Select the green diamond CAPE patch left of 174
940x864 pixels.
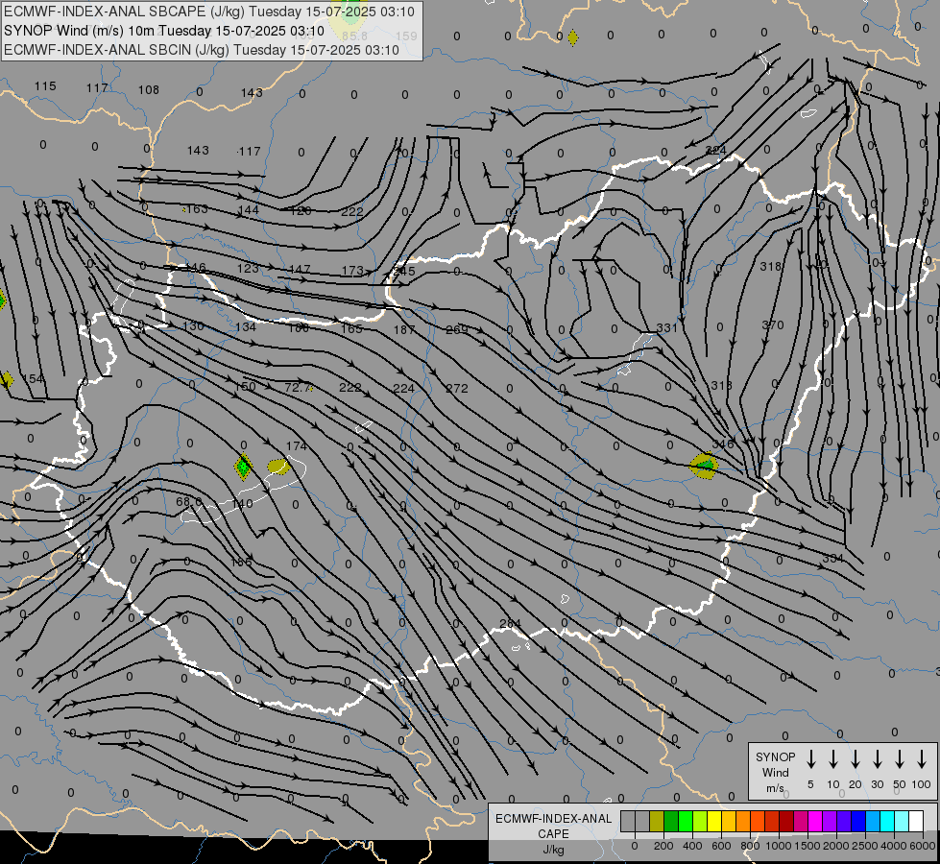point(243,467)
